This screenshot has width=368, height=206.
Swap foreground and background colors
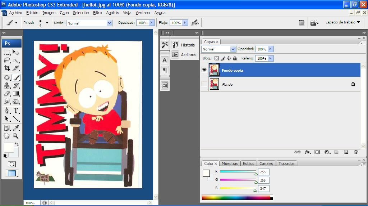click(x=17, y=144)
